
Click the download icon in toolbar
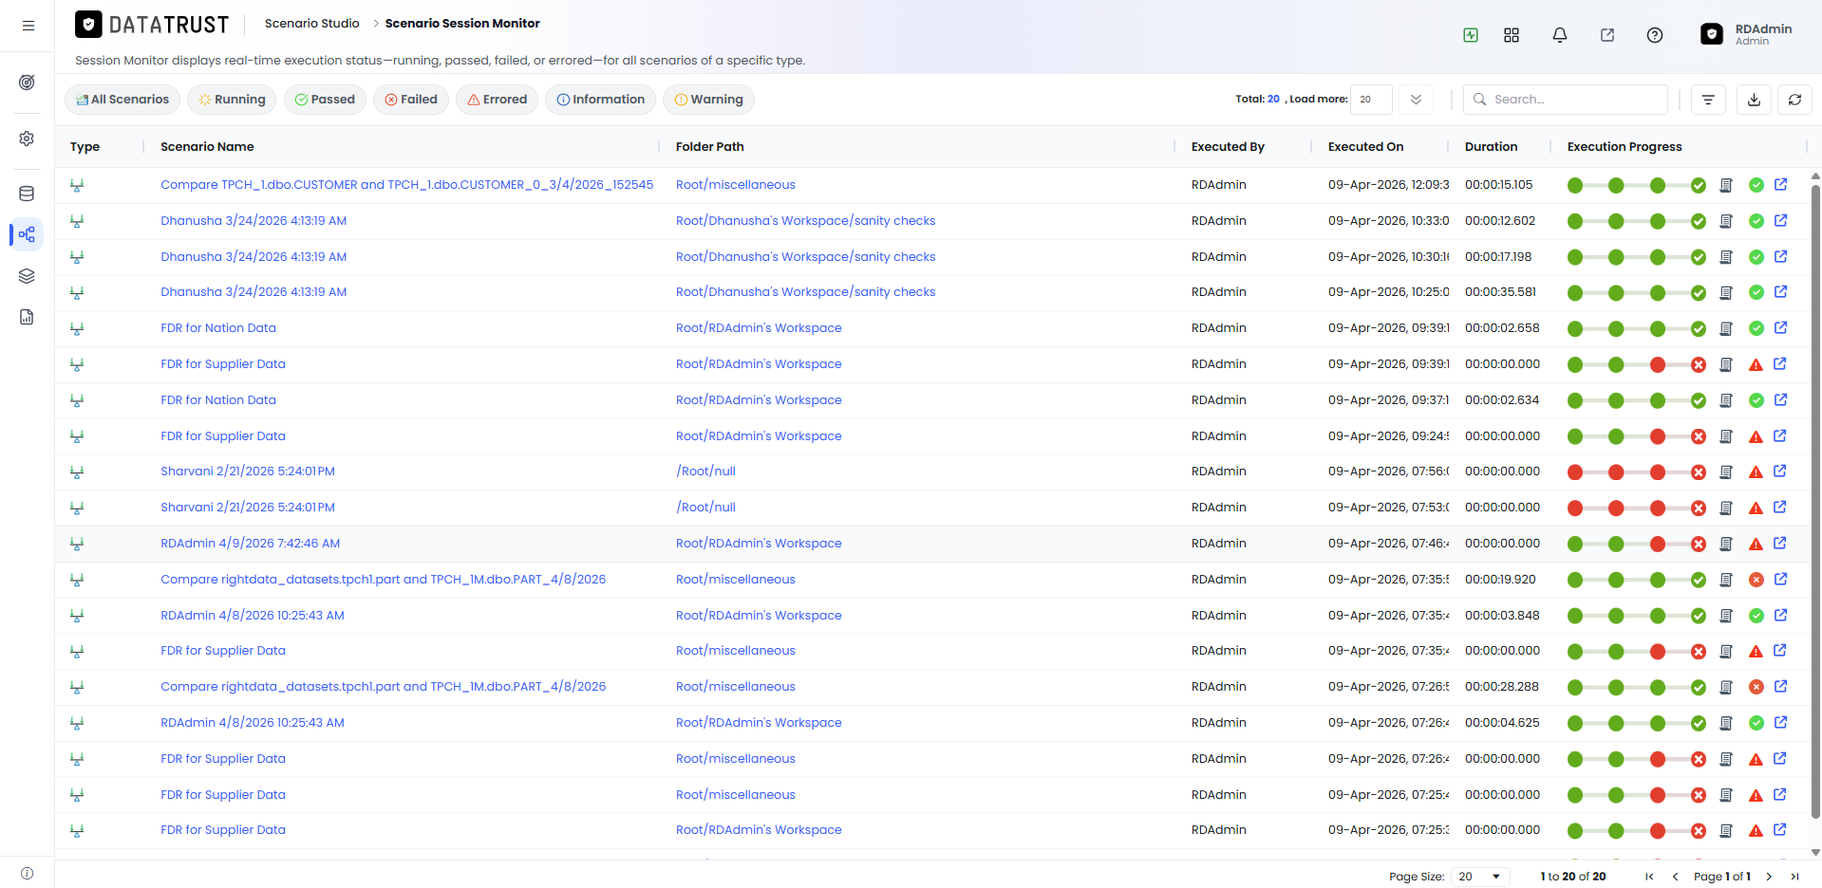point(1754,100)
